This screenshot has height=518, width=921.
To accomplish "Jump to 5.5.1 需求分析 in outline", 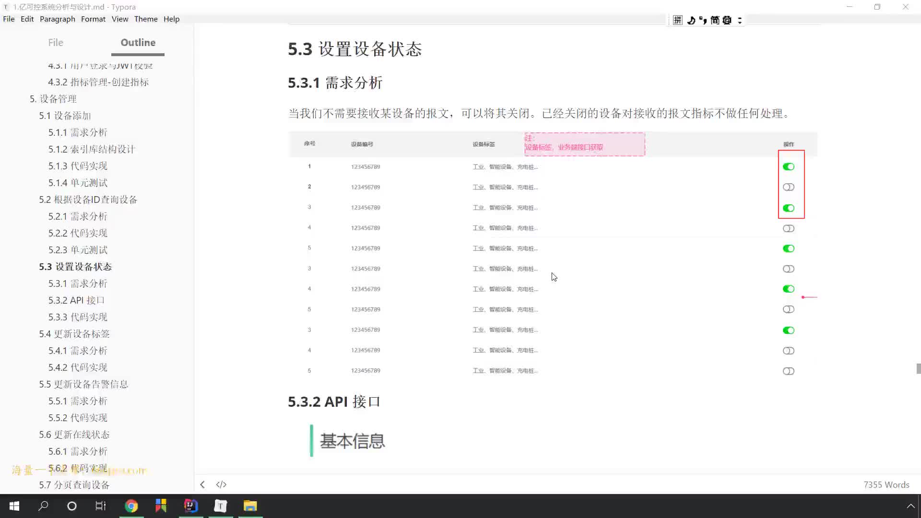I will pos(78,401).
